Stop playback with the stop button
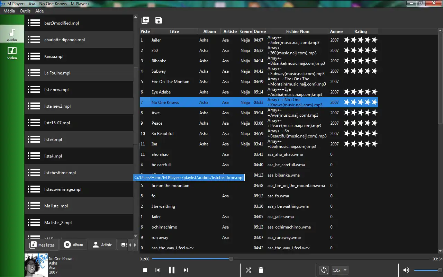The image size is (443, 277). click(145, 270)
